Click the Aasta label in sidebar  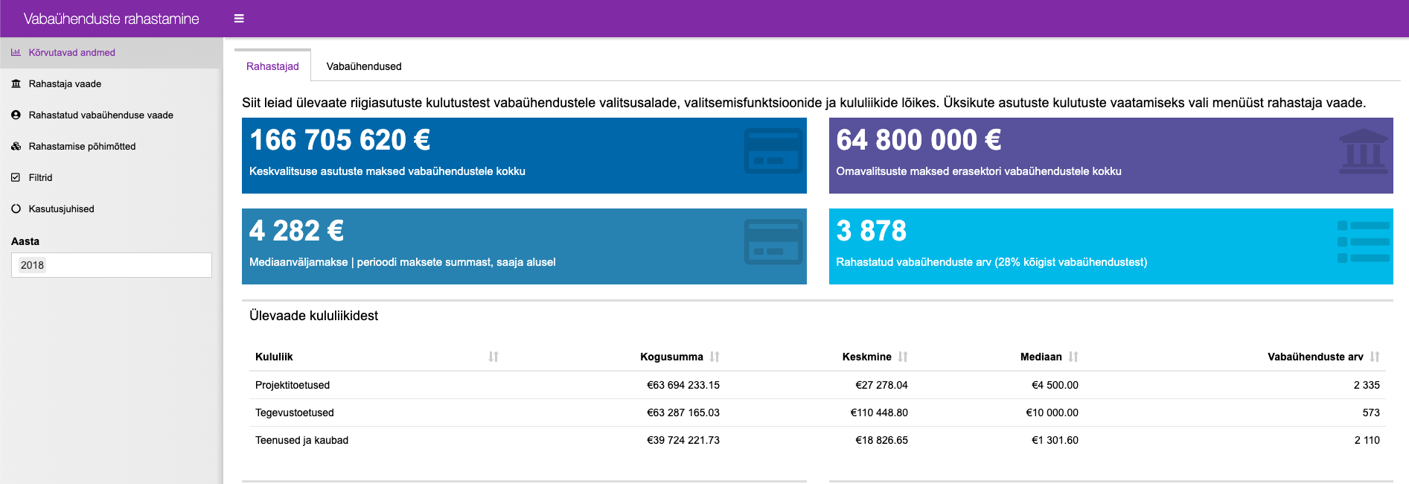[x=25, y=241]
